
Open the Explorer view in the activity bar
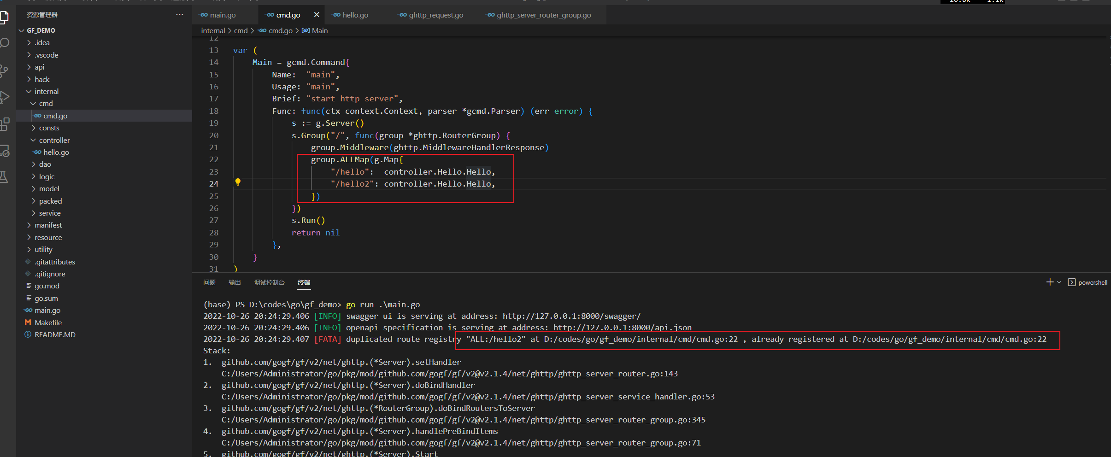6,18
